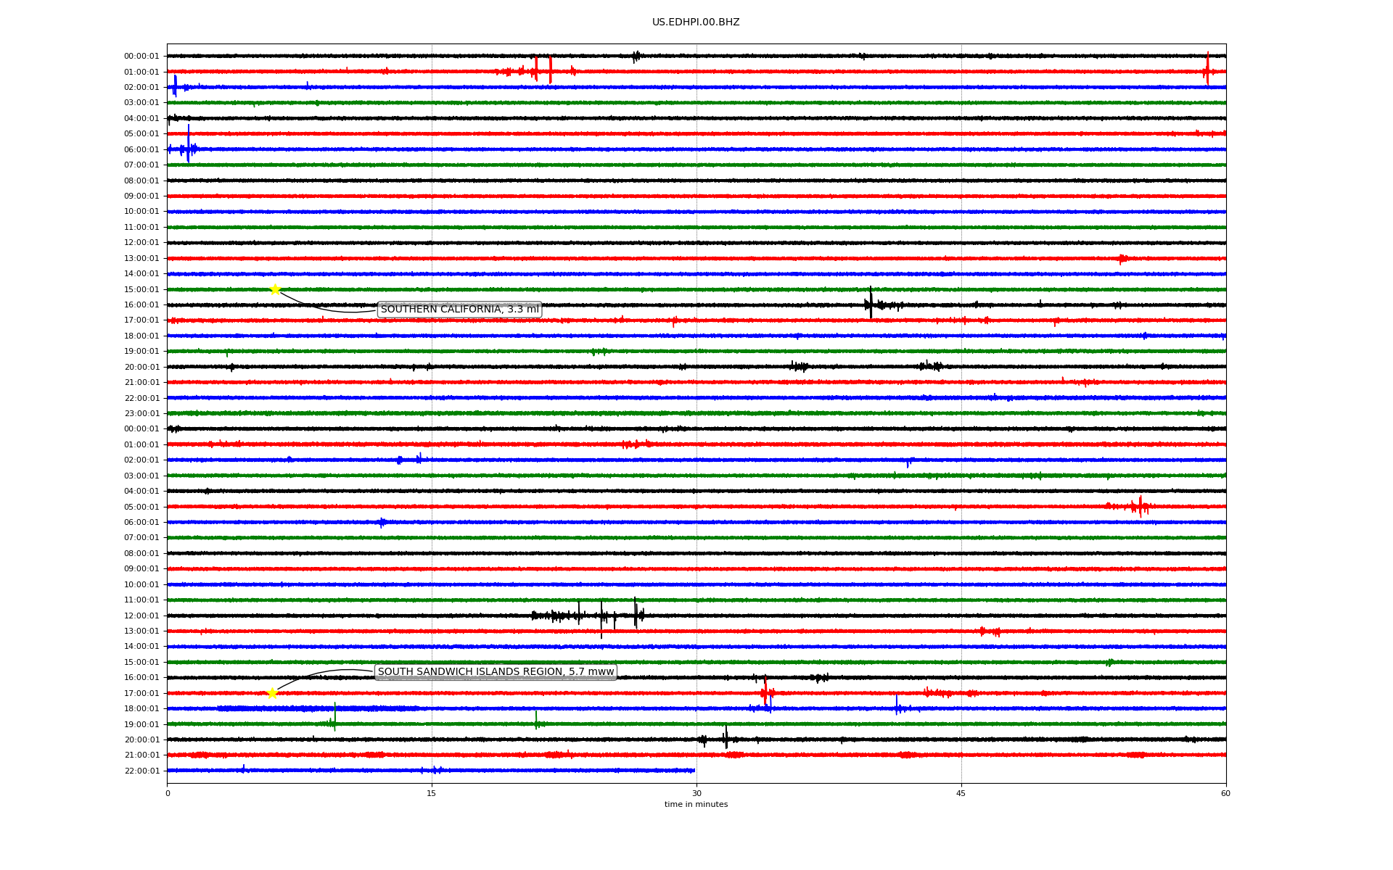The height and width of the screenshot is (870, 1393).
Task: Click the yellow star on the 15:00:01 trace
Action: tap(275, 289)
